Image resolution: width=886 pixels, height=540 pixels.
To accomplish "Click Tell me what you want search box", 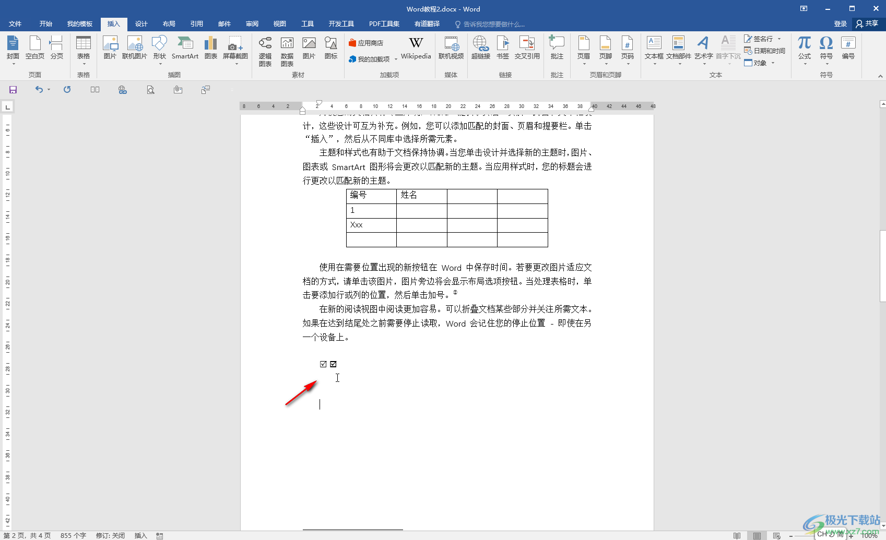I will coord(491,25).
